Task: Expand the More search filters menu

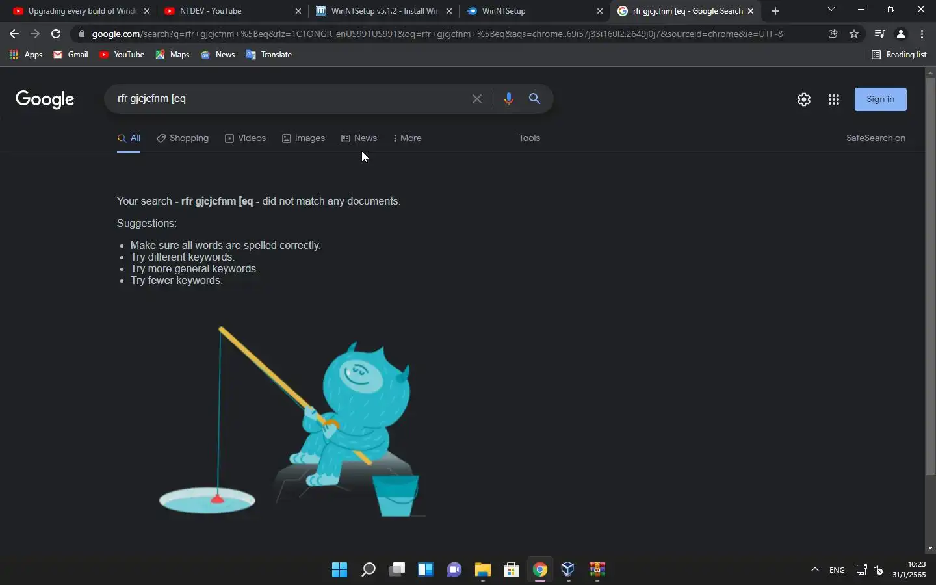Action: click(x=408, y=138)
